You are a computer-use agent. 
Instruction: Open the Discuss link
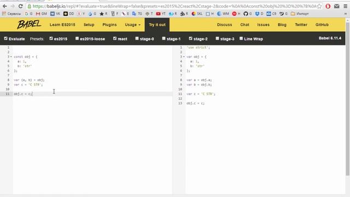point(224,25)
